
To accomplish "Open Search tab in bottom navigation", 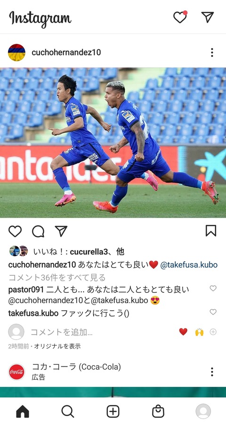I will tap(67, 411).
